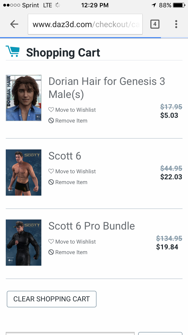Click the Scott 6 product title

[x=65, y=156]
